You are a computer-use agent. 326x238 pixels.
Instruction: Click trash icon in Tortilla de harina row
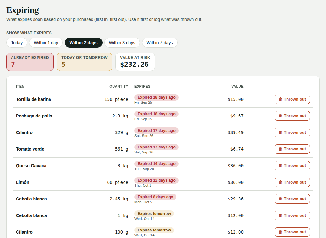point(280,99)
